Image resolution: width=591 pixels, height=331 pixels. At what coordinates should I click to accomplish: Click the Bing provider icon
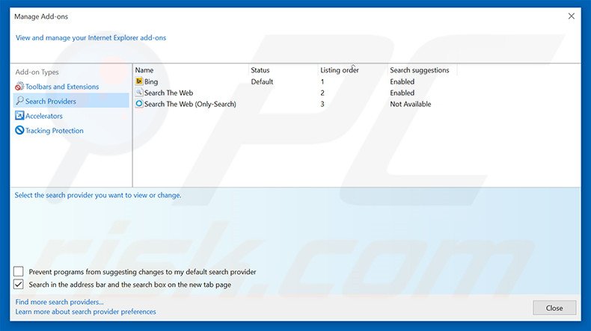139,81
